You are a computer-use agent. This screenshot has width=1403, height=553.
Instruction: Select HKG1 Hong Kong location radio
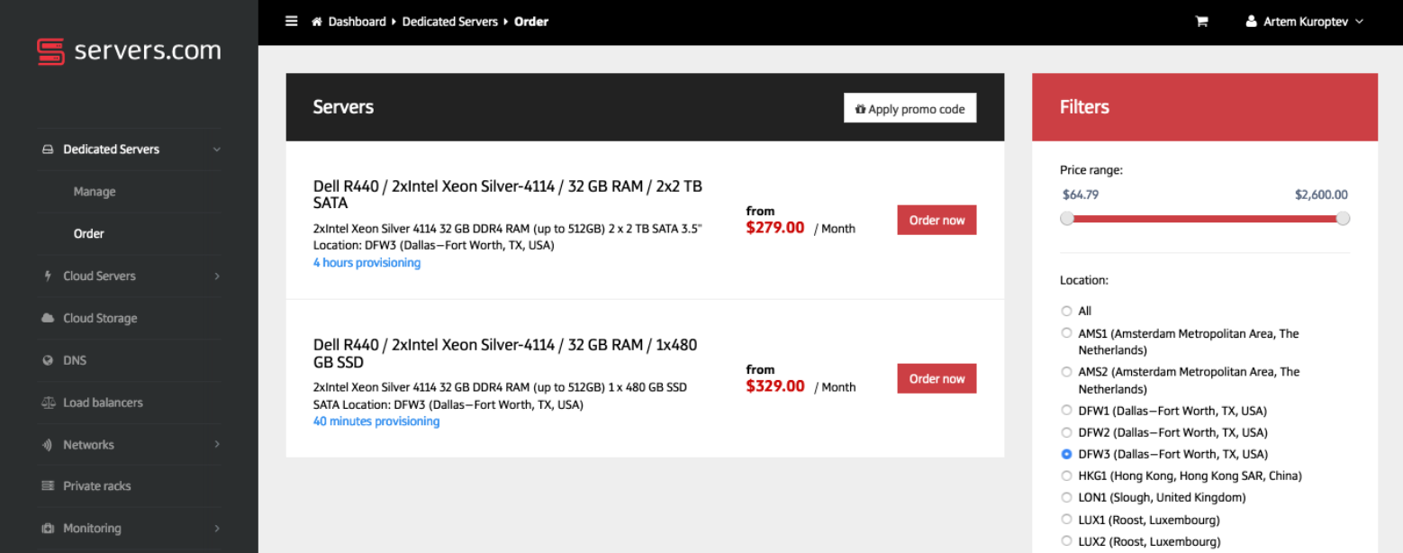pyautogui.click(x=1066, y=476)
